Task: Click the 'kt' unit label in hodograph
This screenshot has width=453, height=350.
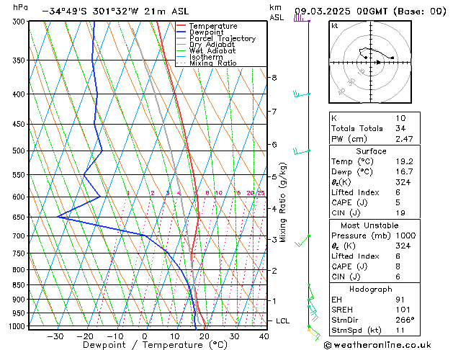Action: pyautogui.click(x=335, y=26)
